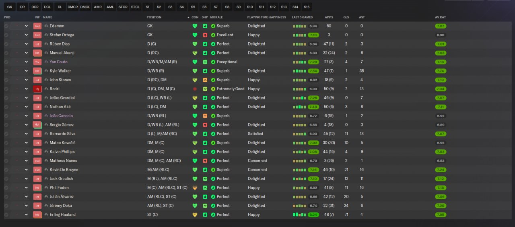This screenshot has width=515, height=227.
Task: Click Phil Foden's orange condition heart icon
Action: [195, 188]
